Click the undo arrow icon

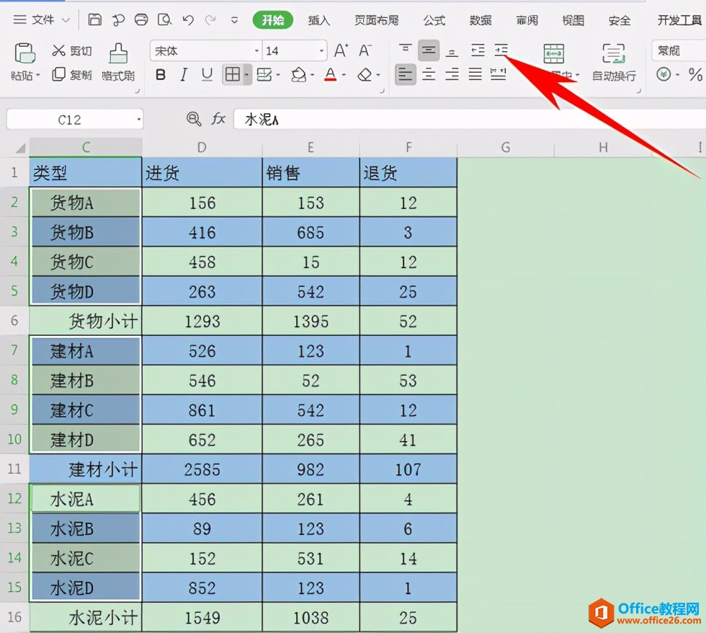(x=188, y=19)
